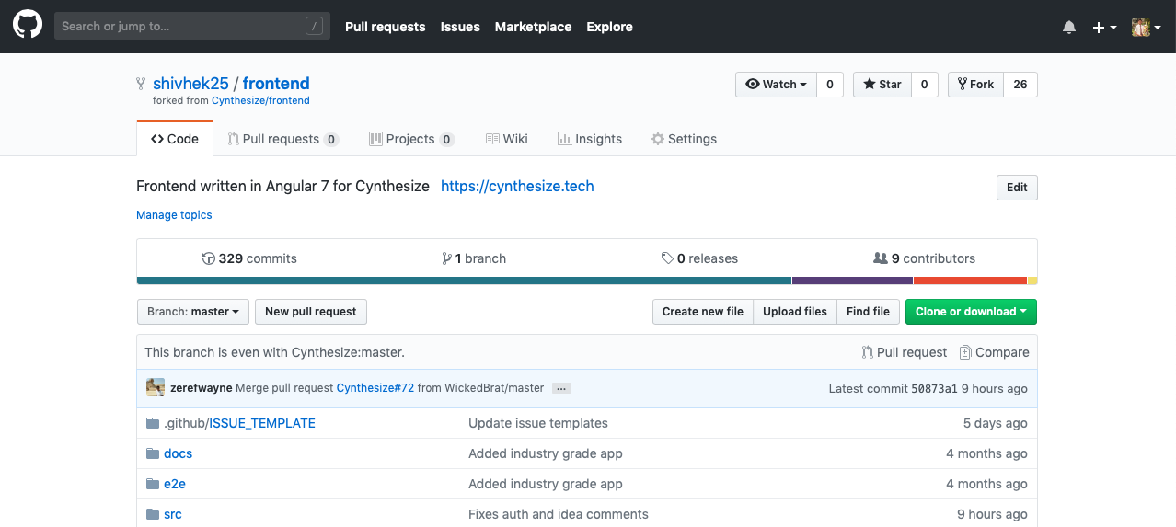Image resolution: width=1176 pixels, height=527 pixels.
Task: Click the teal language bar segment
Action: point(464,281)
